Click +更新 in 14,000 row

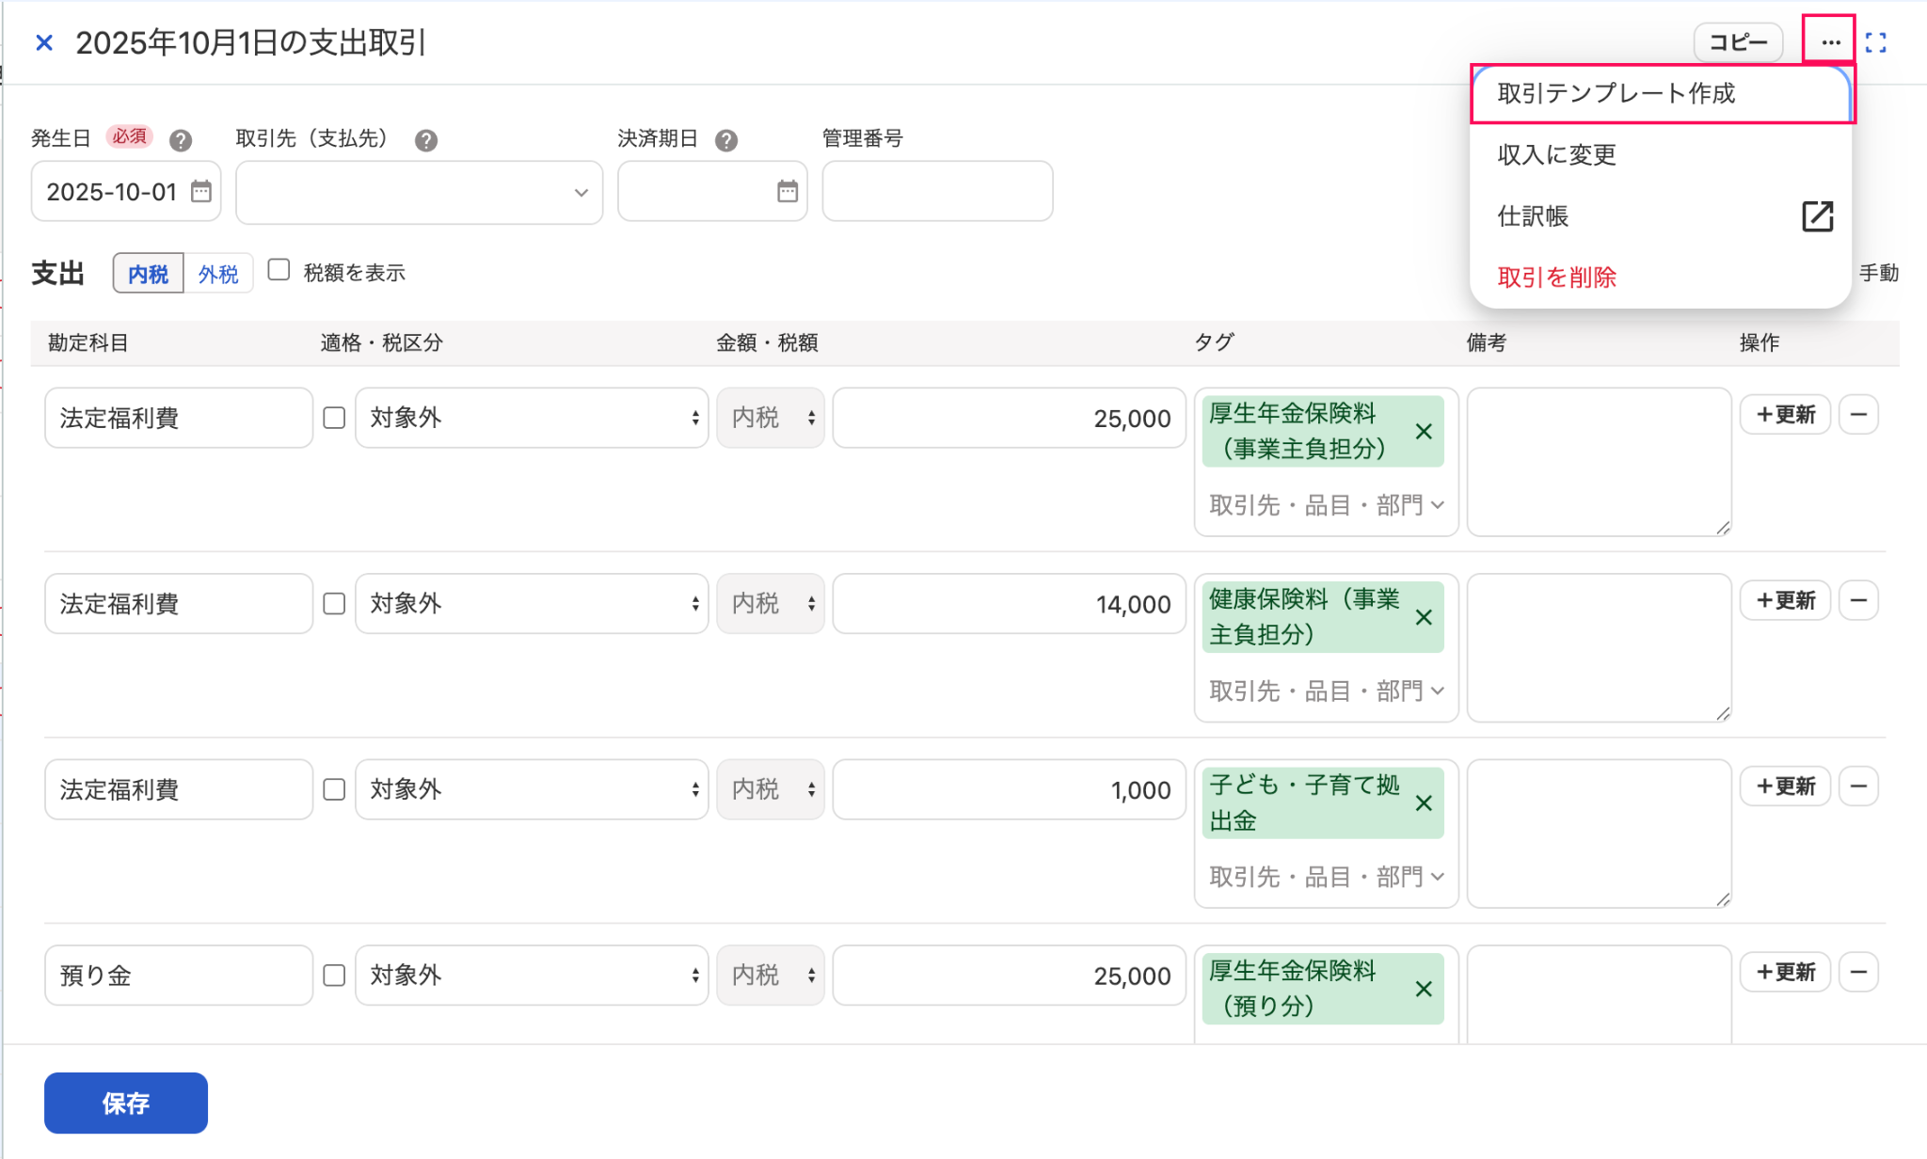click(x=1785, y=600)
